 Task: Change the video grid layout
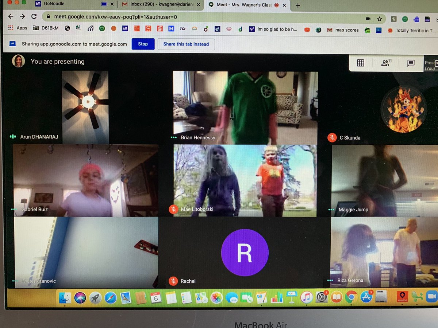tap(361, 63)
